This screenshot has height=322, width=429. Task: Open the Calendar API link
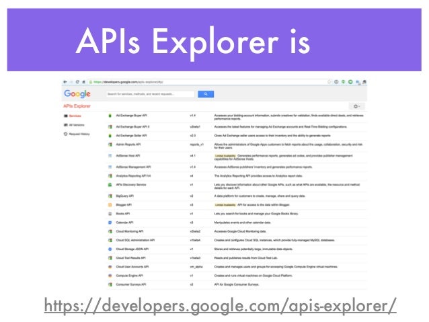click(124, 223)
